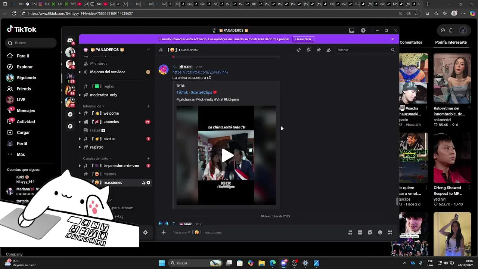478x269 pixels.
Task: Open TikTok Siguiendo
Action: pos(26,78)
